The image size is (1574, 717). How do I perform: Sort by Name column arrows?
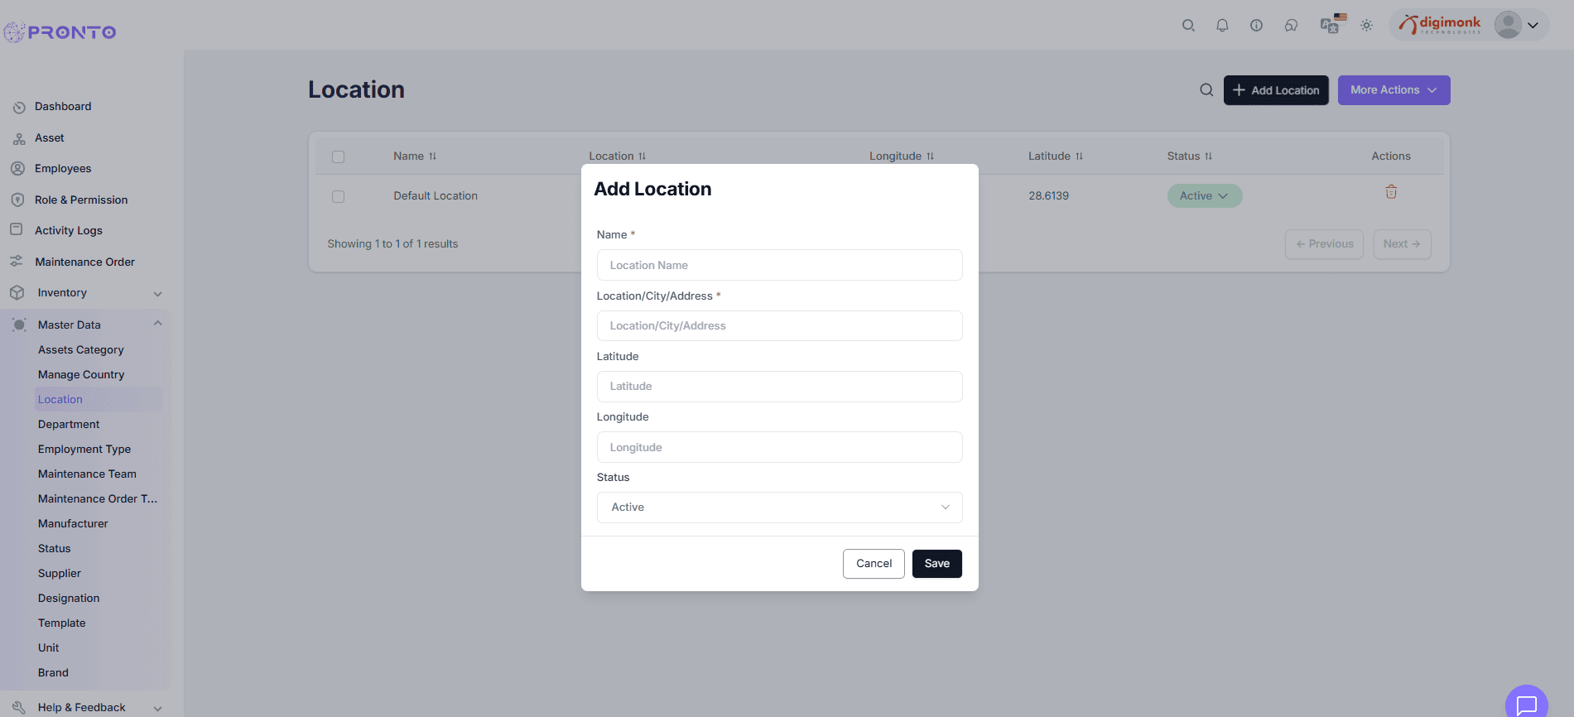pos(432,156)
